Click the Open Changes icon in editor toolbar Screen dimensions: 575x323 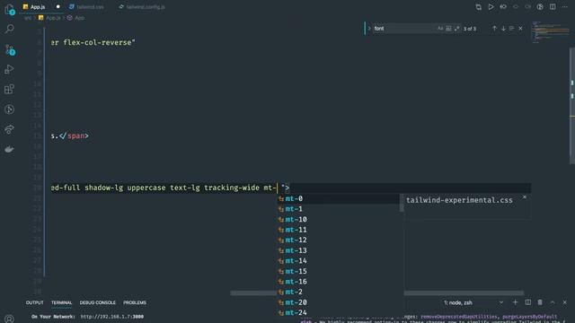pos(479,7)
